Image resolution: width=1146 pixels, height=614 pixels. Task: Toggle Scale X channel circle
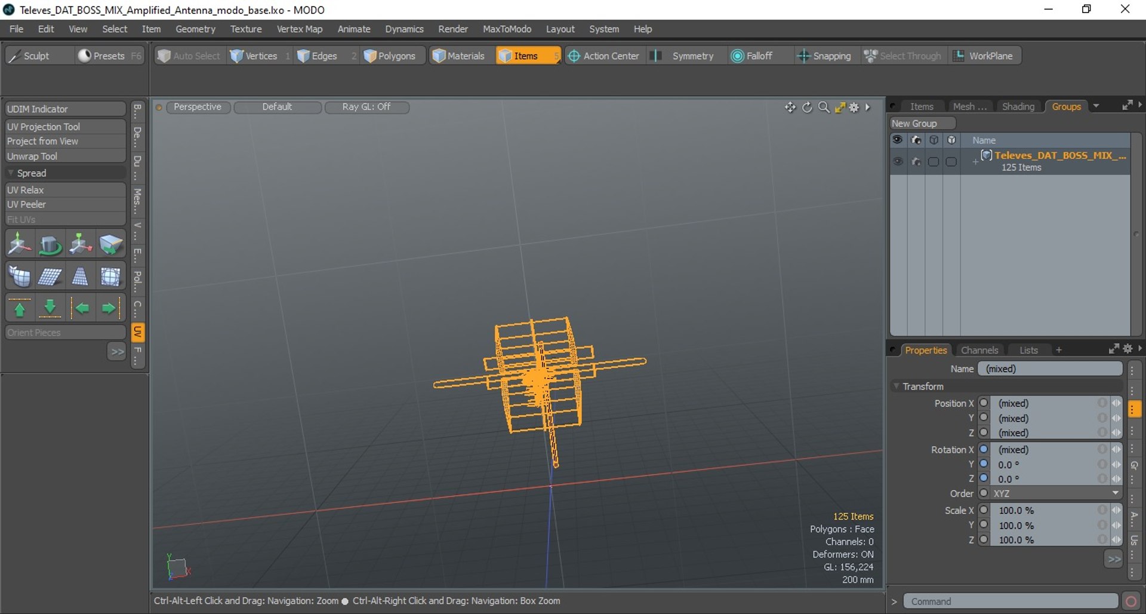(984, 510)
